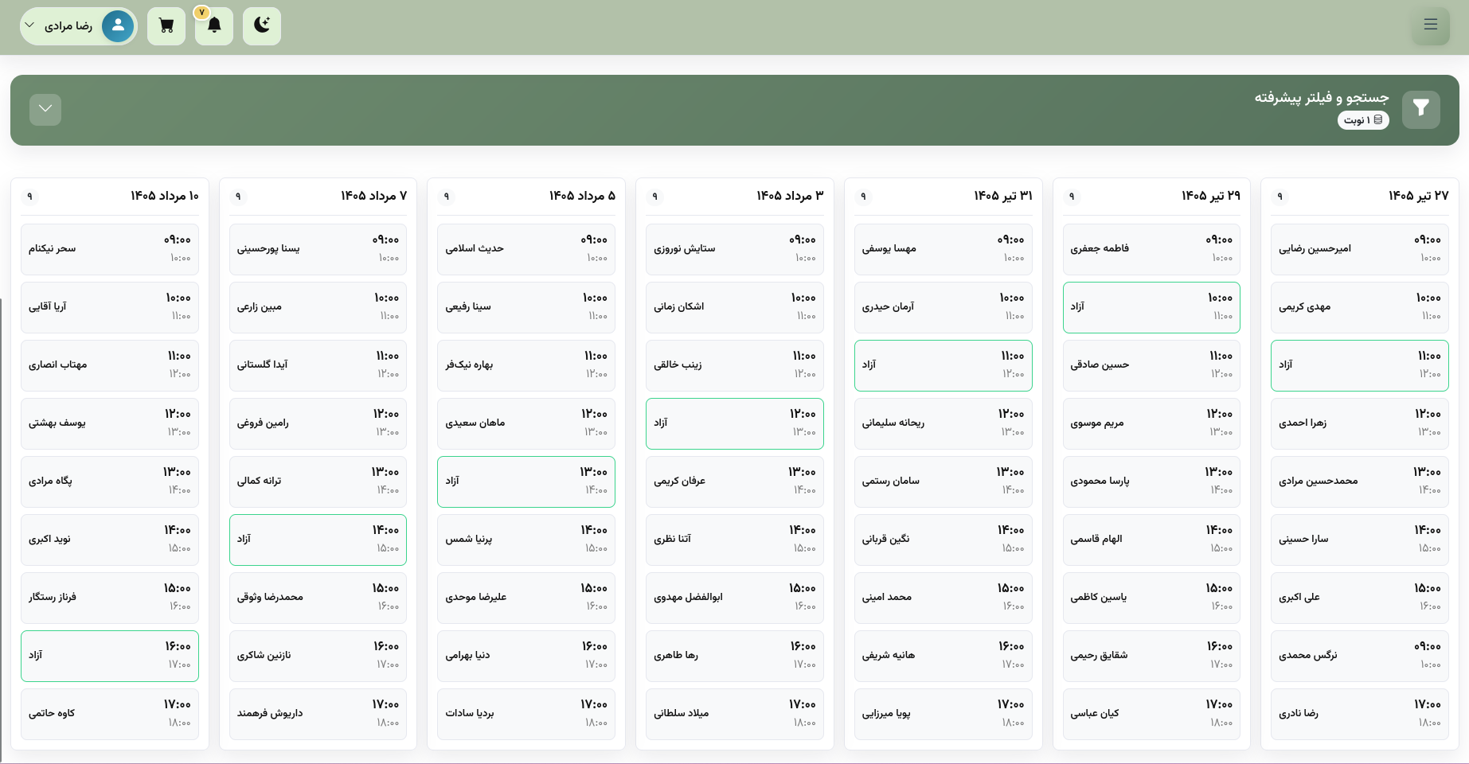Click count badge in ۳ مرداد column
Screen dimensions: 1469x764
[654, 196]
